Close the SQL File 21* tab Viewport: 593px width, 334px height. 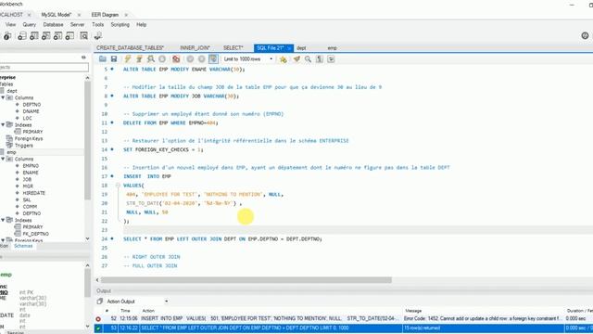(289, 48)
